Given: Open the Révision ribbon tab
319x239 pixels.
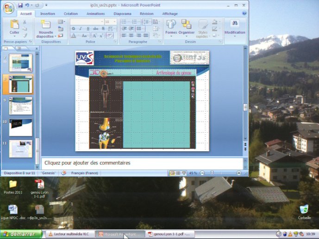Looking at the screenshot, I should [x=146, y=13].
